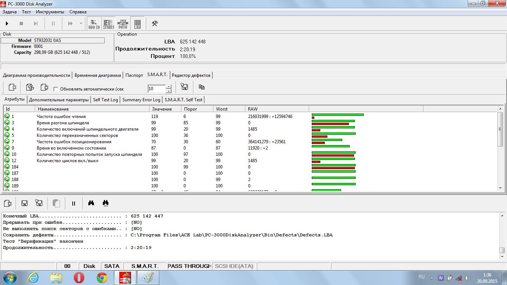Switch to the Временная диаграмма tab
The width and height of the screenshot is (507, 285).
pyautogui.click(x=98, y=75)
